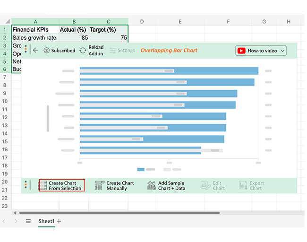Click the horizontal scrollbar thumb

tap(119, 213)
